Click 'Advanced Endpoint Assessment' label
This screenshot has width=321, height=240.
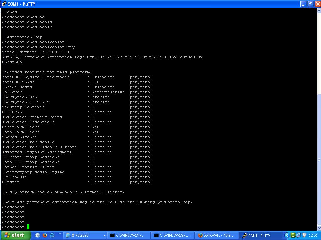pyautogui.click(x=37, y=152)
